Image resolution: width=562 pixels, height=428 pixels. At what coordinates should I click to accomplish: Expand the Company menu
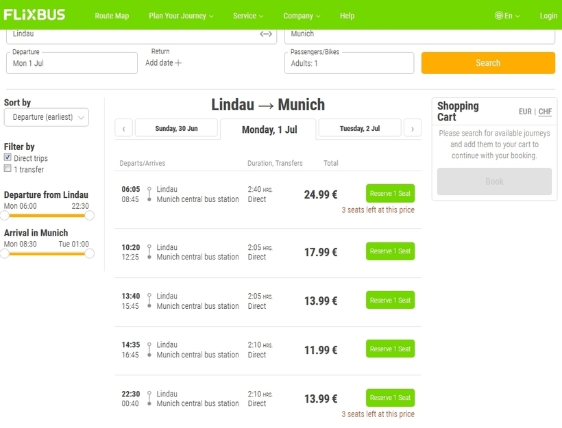(x=302, y=16)
